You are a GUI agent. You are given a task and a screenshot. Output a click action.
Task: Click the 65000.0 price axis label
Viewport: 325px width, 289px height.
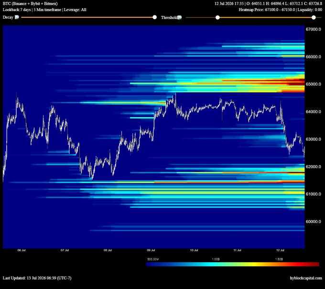(313, 84)
